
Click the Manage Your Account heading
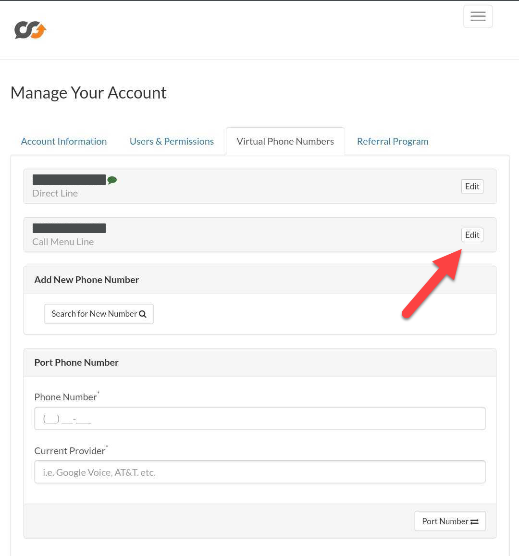click(88, 93)
